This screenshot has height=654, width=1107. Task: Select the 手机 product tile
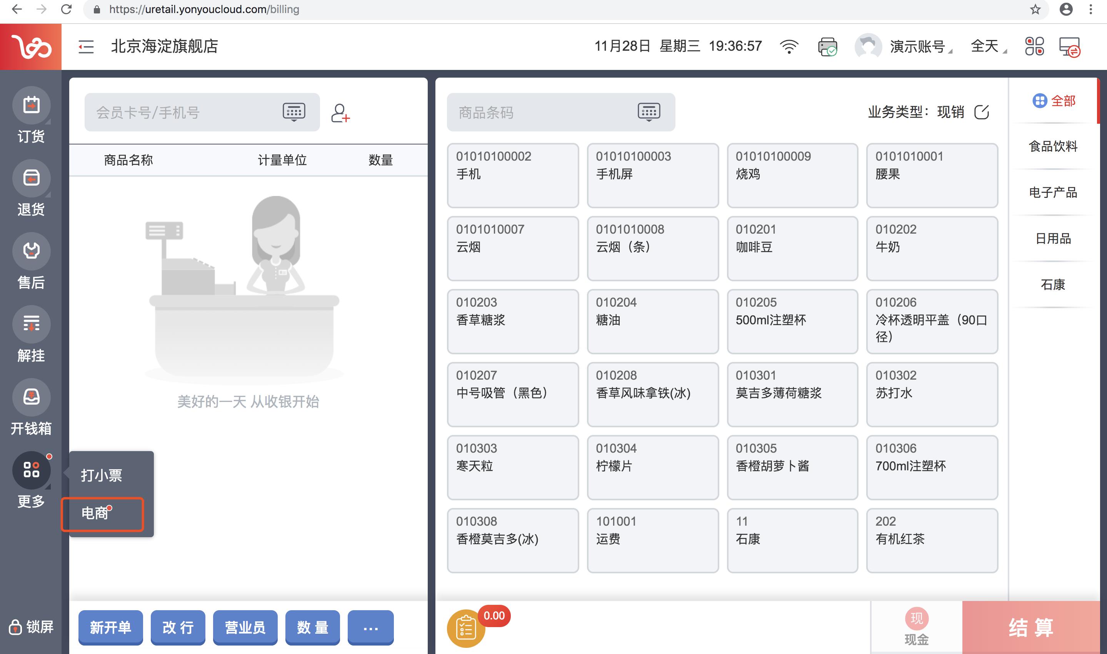pos(513,175)
